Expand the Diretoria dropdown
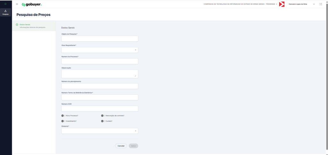The height and width of the screenshot is (155, 328). tap(100, 131)
